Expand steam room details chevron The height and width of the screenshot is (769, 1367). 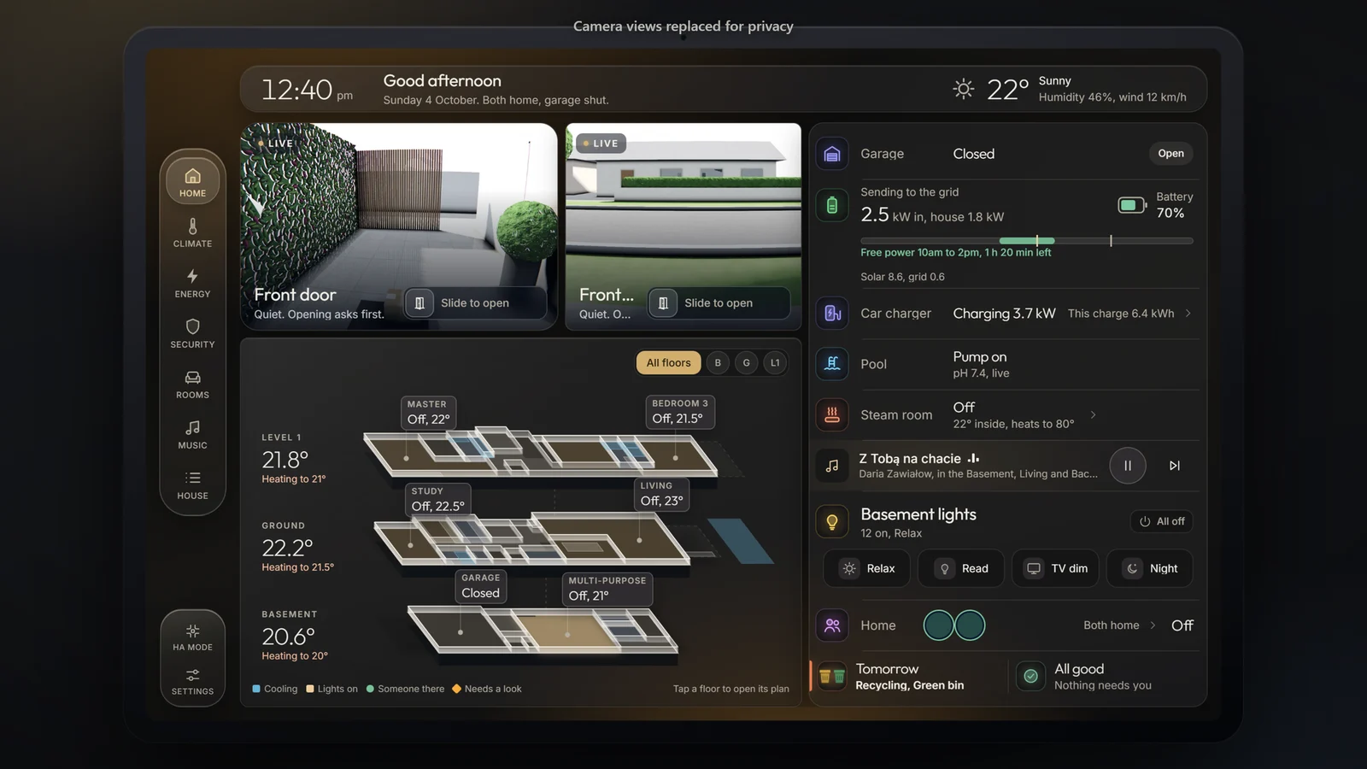1093,415
